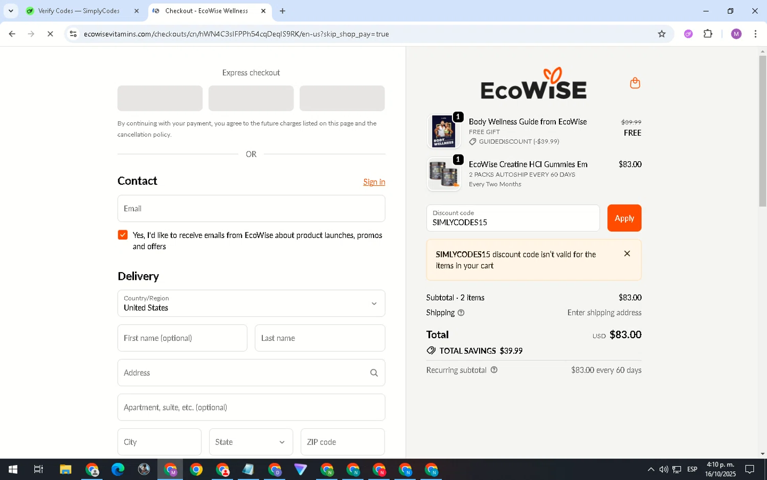This screenshot has height=480, width=767.
Task: Open network settings tray icon
Action: (x=676, y=469)
